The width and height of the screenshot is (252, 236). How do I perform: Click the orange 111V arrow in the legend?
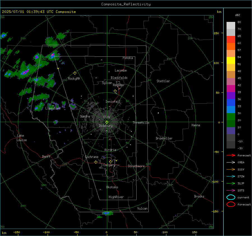click(231, 169)
